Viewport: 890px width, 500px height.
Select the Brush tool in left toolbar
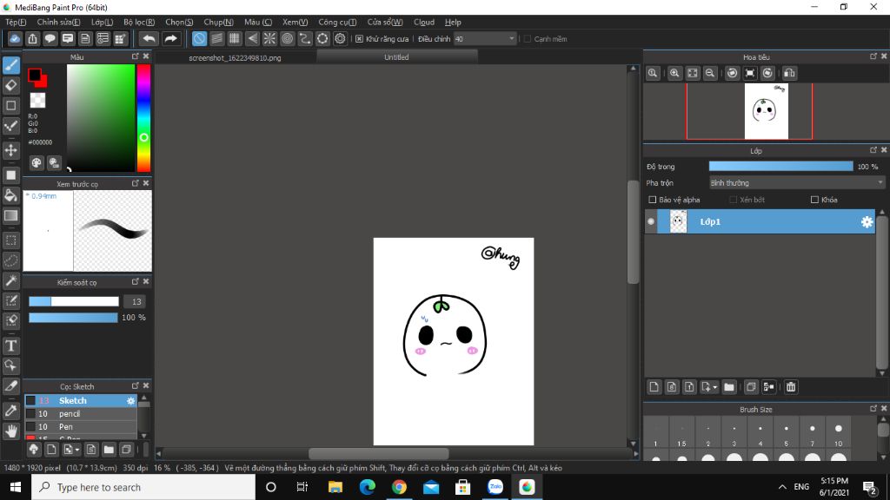[x=11, y=65]
